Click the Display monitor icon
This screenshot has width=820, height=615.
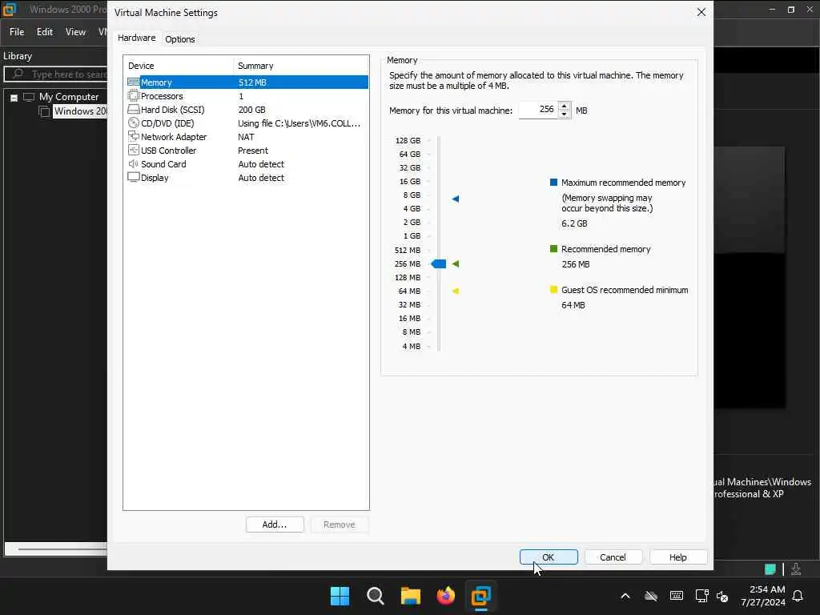(134, 177)
